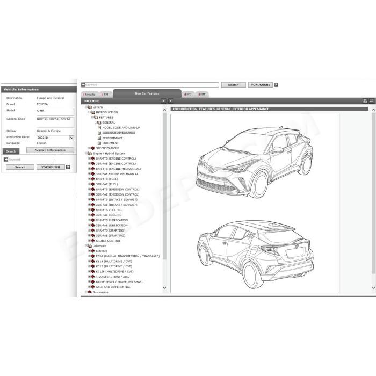Click red book icon for 3ZR-FAE (FUEL)

click(x=93, y=184)
